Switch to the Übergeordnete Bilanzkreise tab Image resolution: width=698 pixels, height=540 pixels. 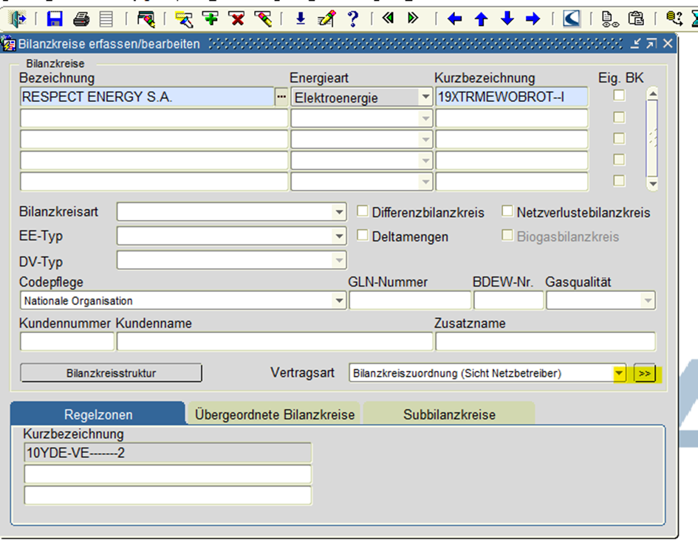tap(275, 414)
